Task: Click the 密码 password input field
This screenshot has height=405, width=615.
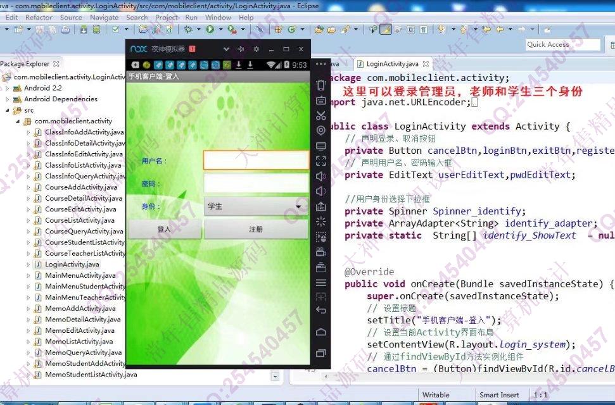Action: 256,183
